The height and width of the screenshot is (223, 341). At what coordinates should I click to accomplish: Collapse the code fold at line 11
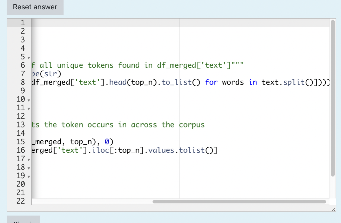[x=29, y=109]
